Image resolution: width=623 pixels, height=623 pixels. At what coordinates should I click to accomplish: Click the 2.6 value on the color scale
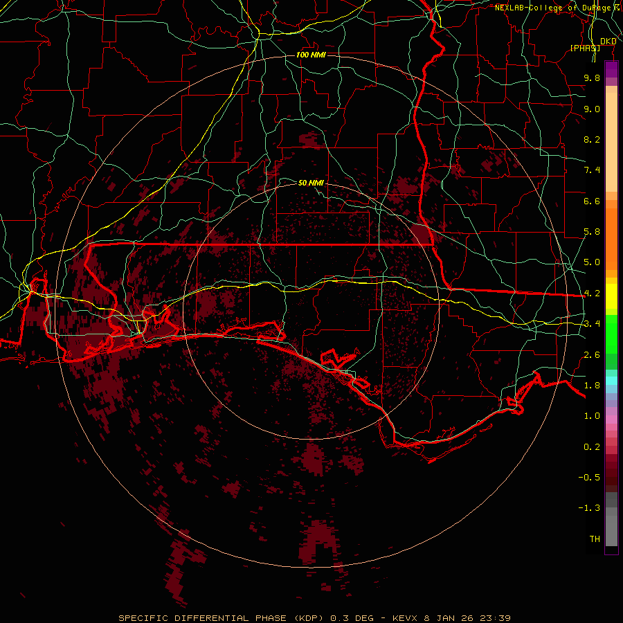pyautogui.click(x=592, y=355)
